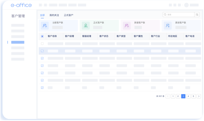Open advanced filter icon beside search
This screenshot has width=204, height=121.
coord(197,15)
